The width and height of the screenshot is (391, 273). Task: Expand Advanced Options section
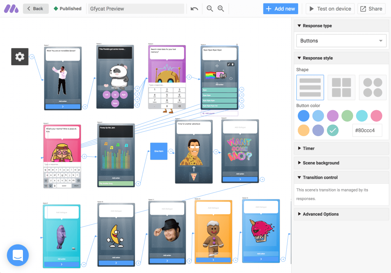pos(320,214)
